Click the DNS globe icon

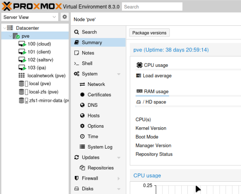pos(82,105)
